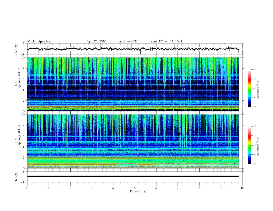Image resolution: width=273 pixels, height=211 pixels.
Task: Click the ch.2 Frequency (kHz) axis label
Action: [x=18, y=137]
